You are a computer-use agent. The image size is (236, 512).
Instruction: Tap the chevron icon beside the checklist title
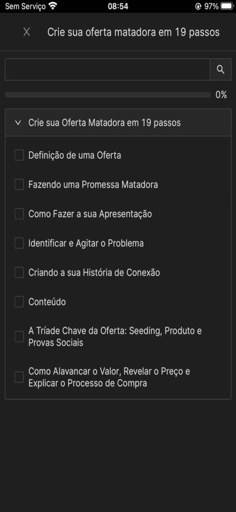(x=18, y=123)
